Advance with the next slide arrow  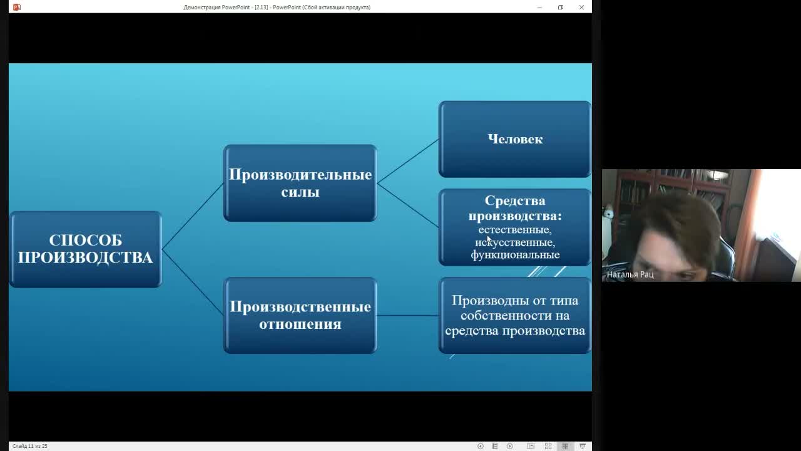[509, 446]
